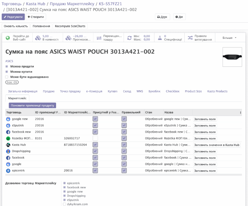248x206 pixels.
Task: Expand the Більше dropdown
Action: coord(229,38)
